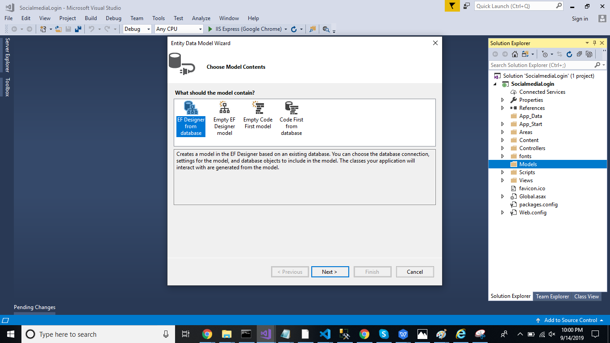Click Pending Changes Filter clock icon
This screenshot has height=343, width=610.
544,54
